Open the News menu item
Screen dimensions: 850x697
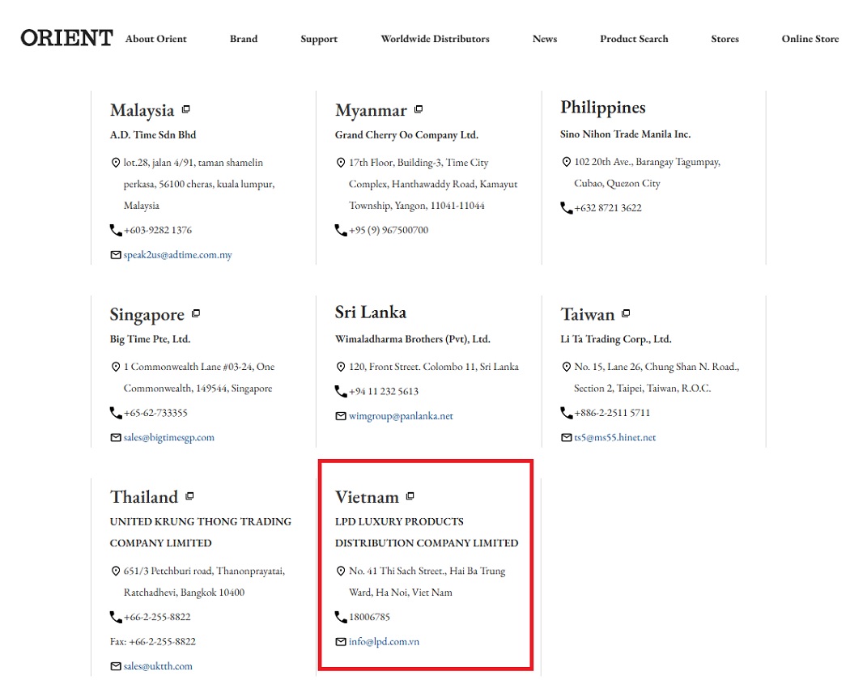(x=544, y=39)
